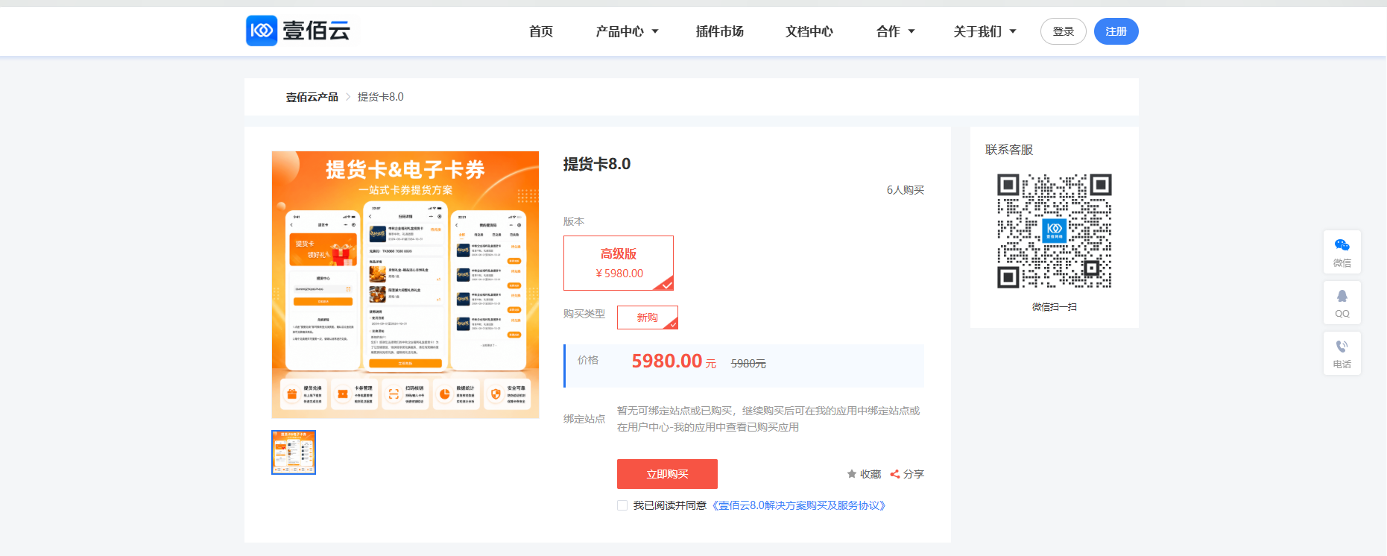Click the 5980.00 price value
Screen dimensions: 1387x556
coord(667,361)
